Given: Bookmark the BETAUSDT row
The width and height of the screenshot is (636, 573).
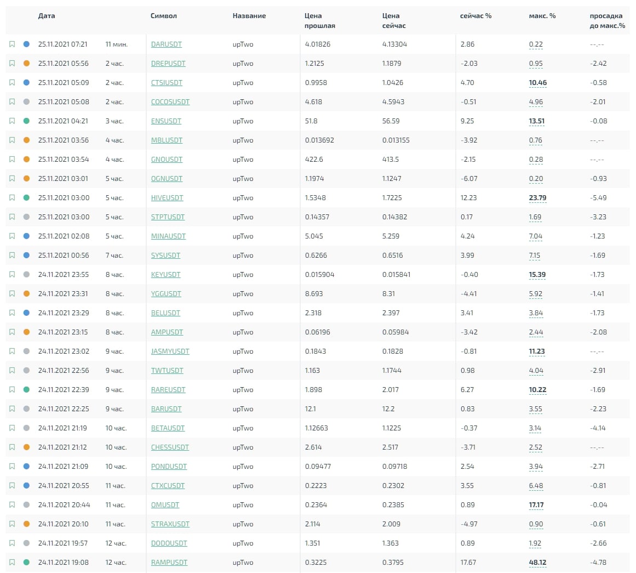Looking at the screenshot, I should 12,428.
